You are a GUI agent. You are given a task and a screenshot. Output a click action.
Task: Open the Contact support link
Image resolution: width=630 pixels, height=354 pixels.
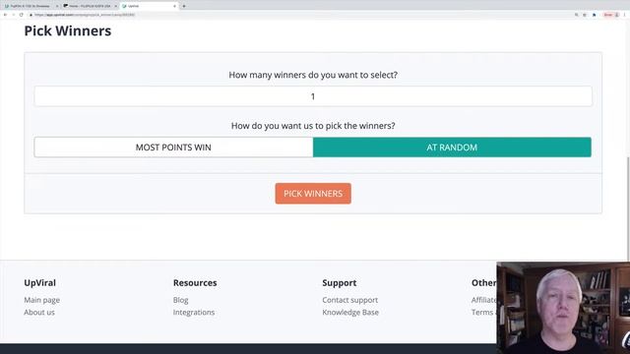coord(350,300)
